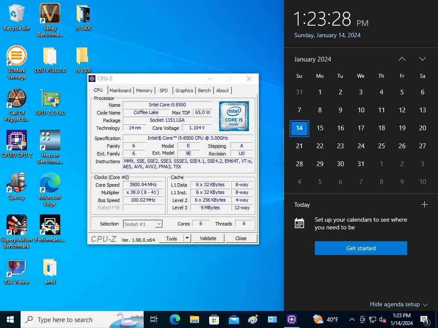The width and height of the screenshot is (438, 328).
Task: Select the Speccy desktop shortcut
Action: tap(17, 187)
